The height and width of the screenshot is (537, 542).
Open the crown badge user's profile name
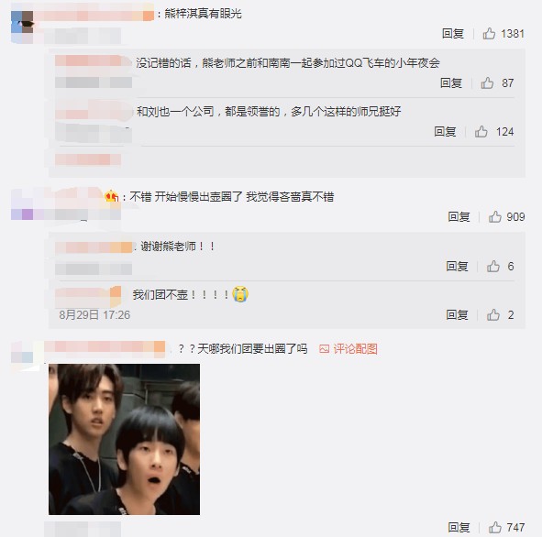point(58,196)
